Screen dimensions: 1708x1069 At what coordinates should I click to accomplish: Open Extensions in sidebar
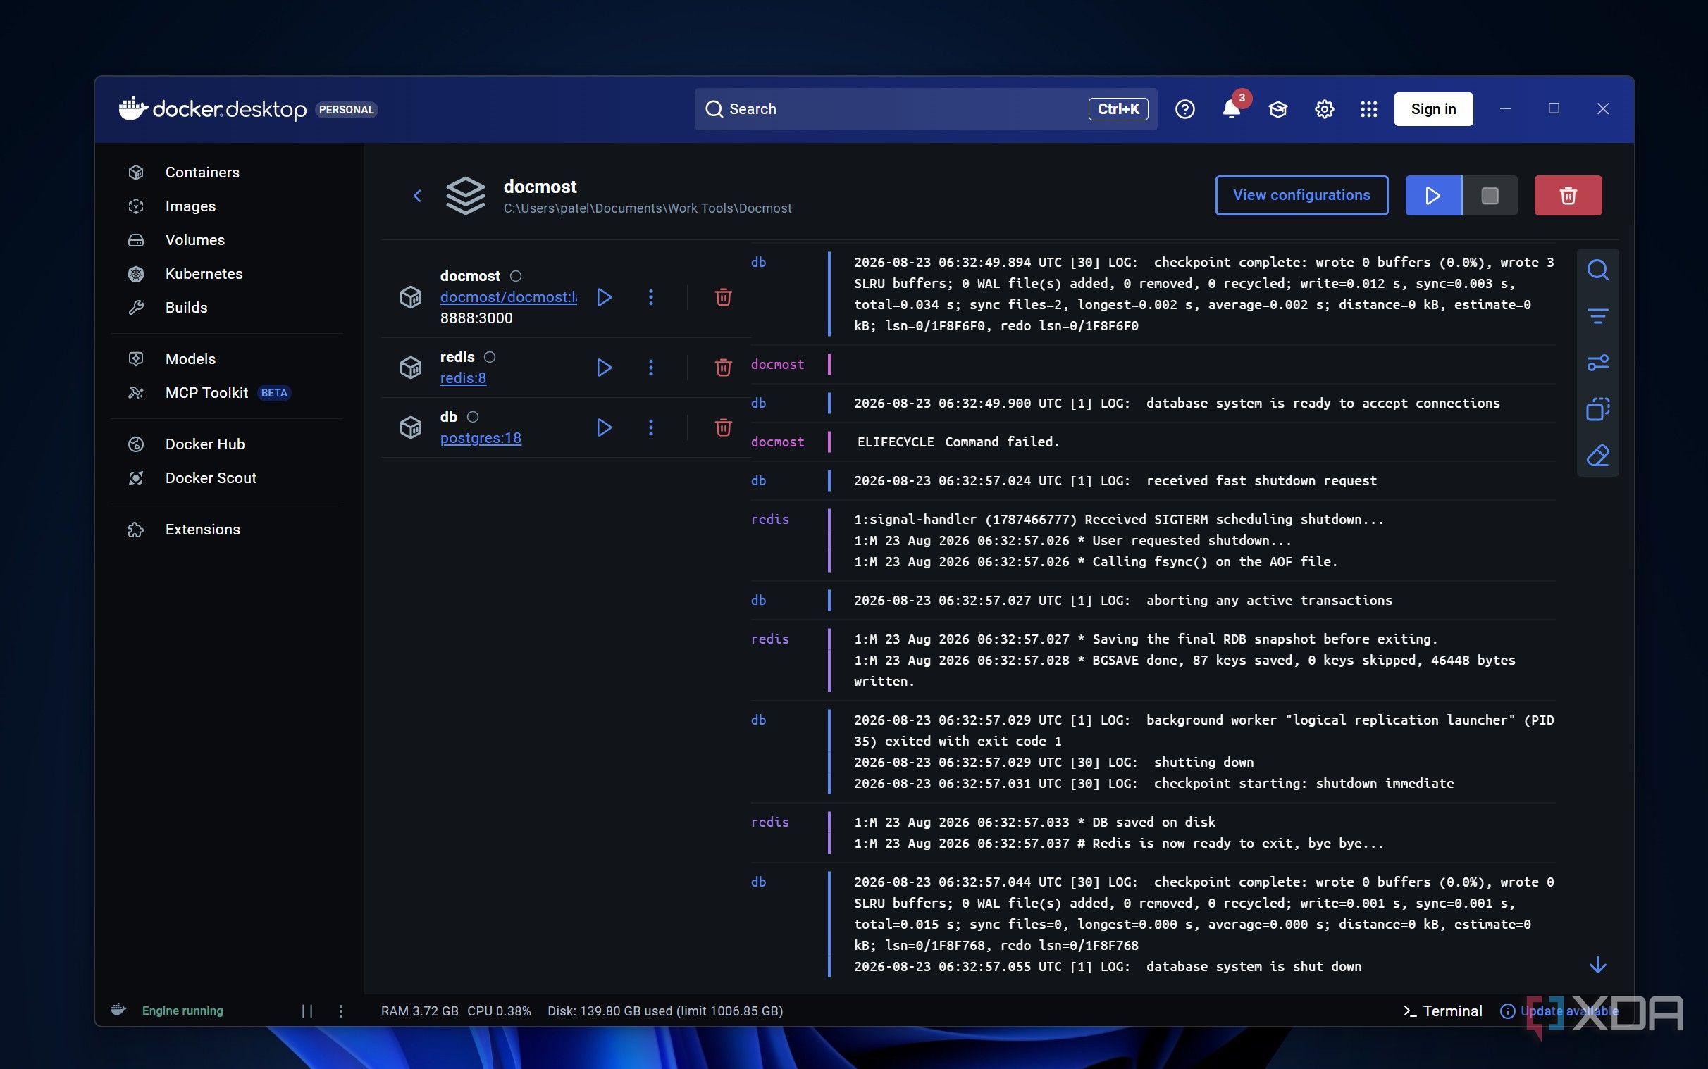[202, 530]
